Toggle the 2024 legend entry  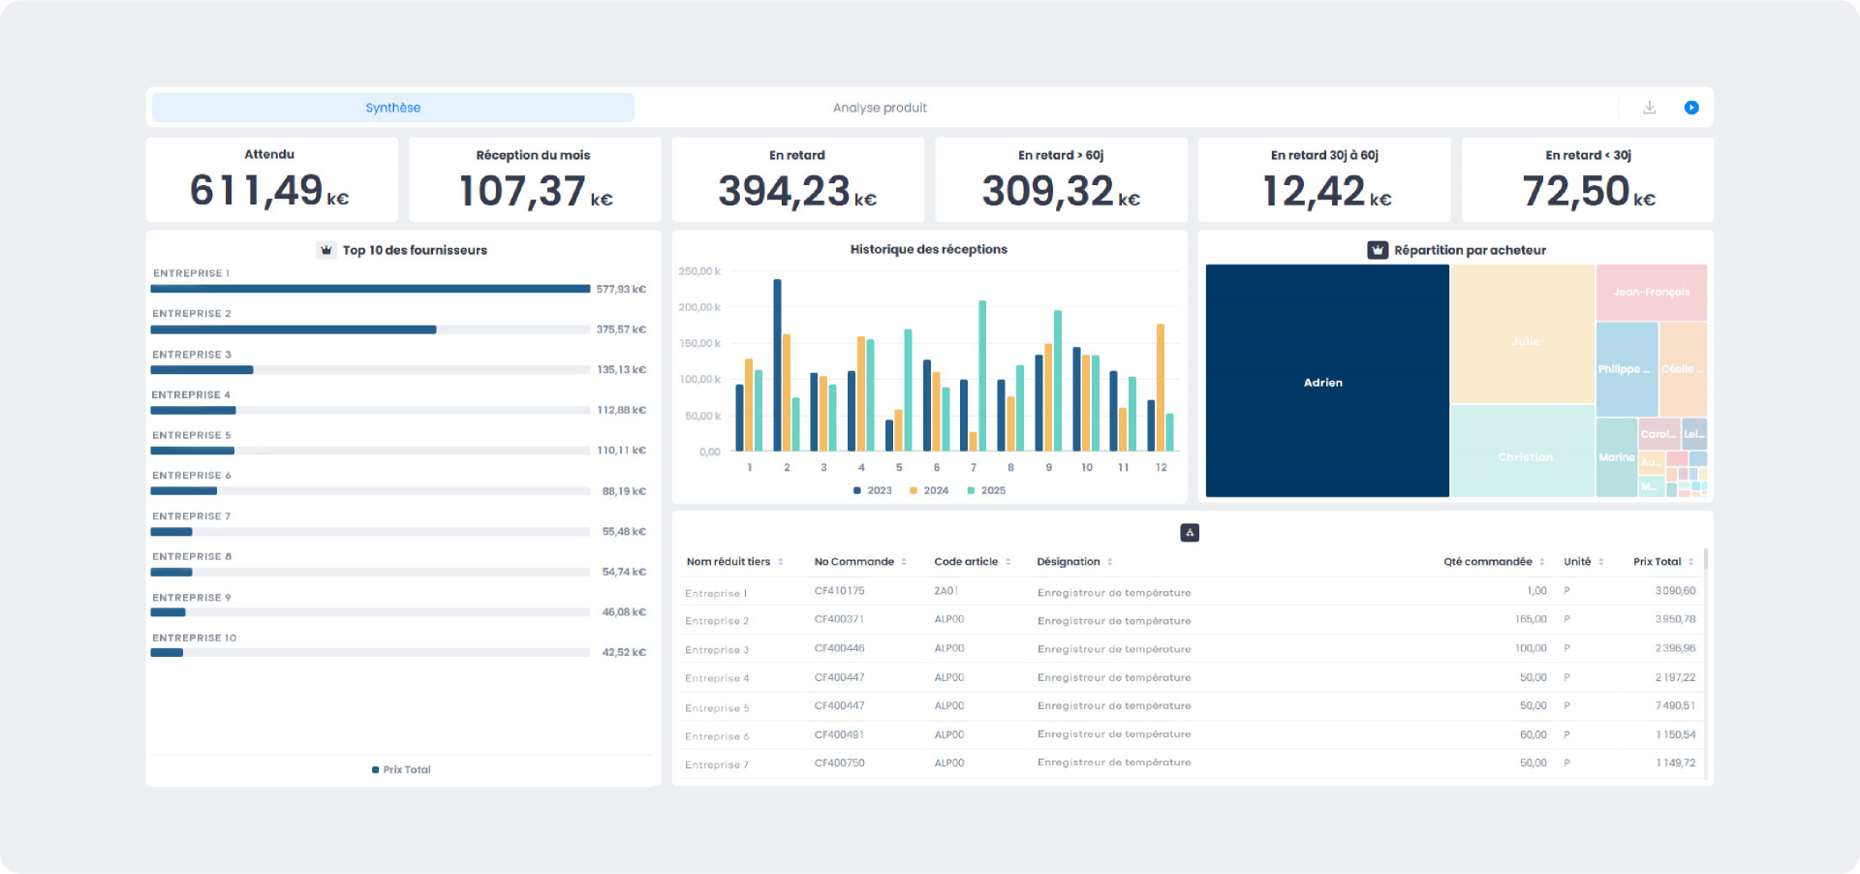[x=928, y=490]
